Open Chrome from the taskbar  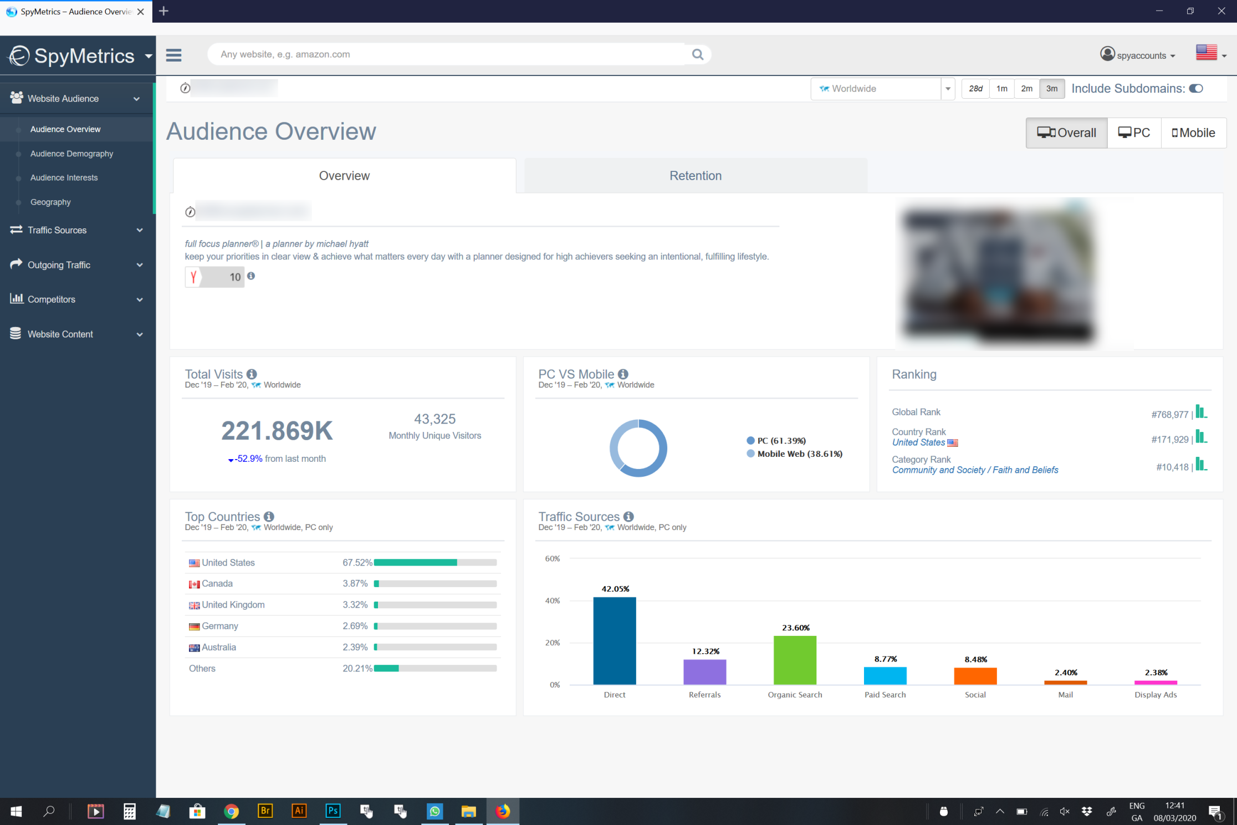pos(231,812)
